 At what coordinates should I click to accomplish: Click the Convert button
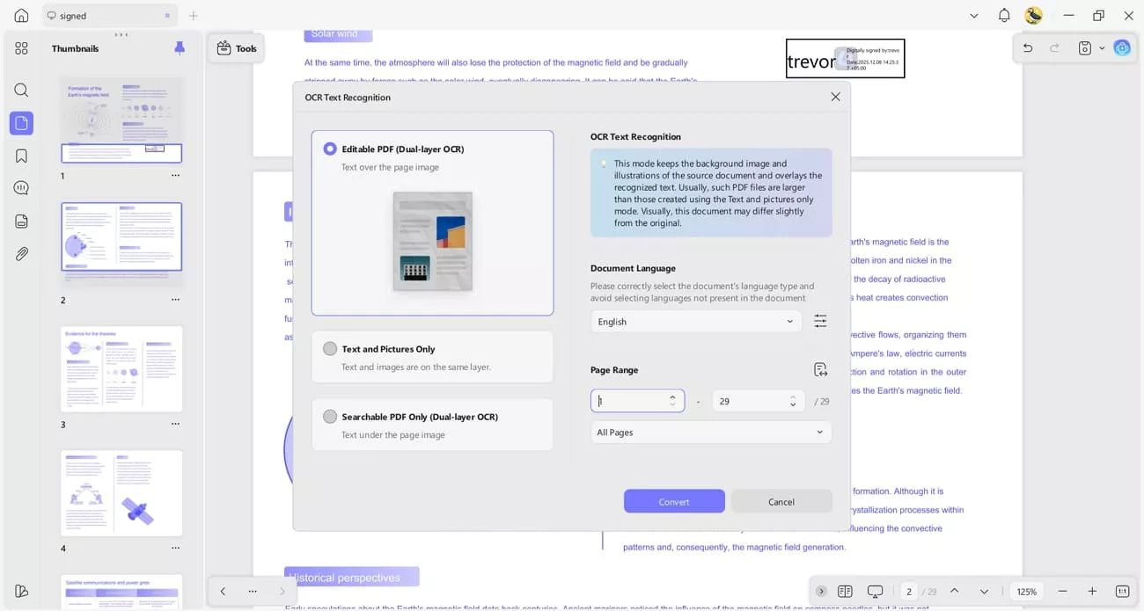tap(674, 502)
